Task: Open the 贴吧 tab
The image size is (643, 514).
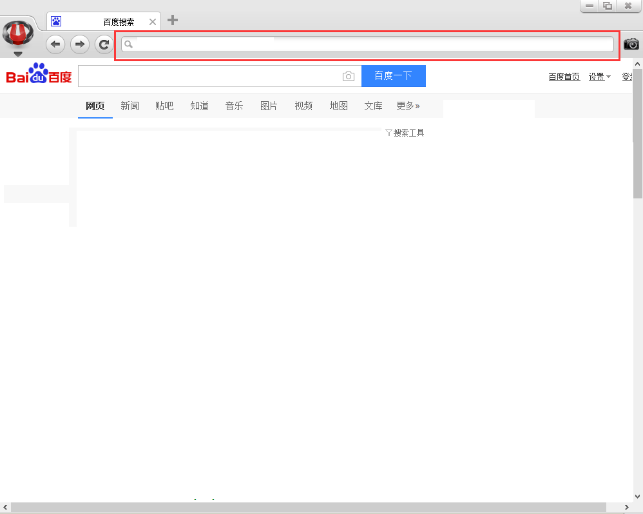Action: coord(164,106)
